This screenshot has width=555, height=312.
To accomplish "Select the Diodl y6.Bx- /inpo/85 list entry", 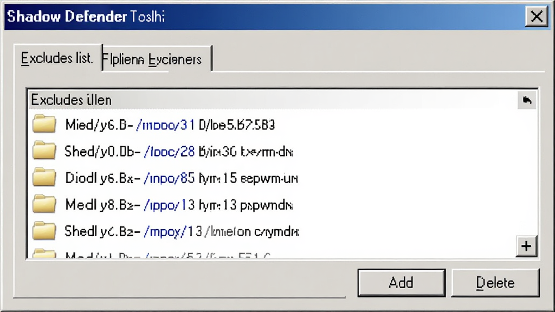I will tap(282, 178).
